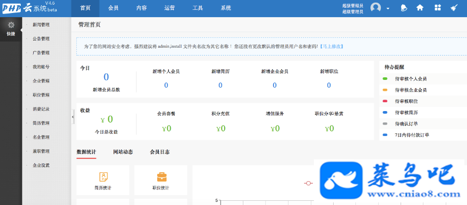Click the 会员套餐 revenue amount
467x205 pixels.
(167, 128)
